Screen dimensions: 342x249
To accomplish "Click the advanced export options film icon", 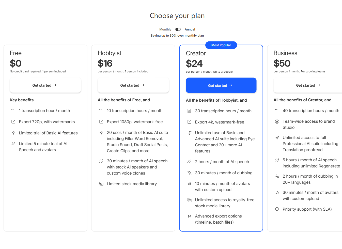I will coord(189,216).
